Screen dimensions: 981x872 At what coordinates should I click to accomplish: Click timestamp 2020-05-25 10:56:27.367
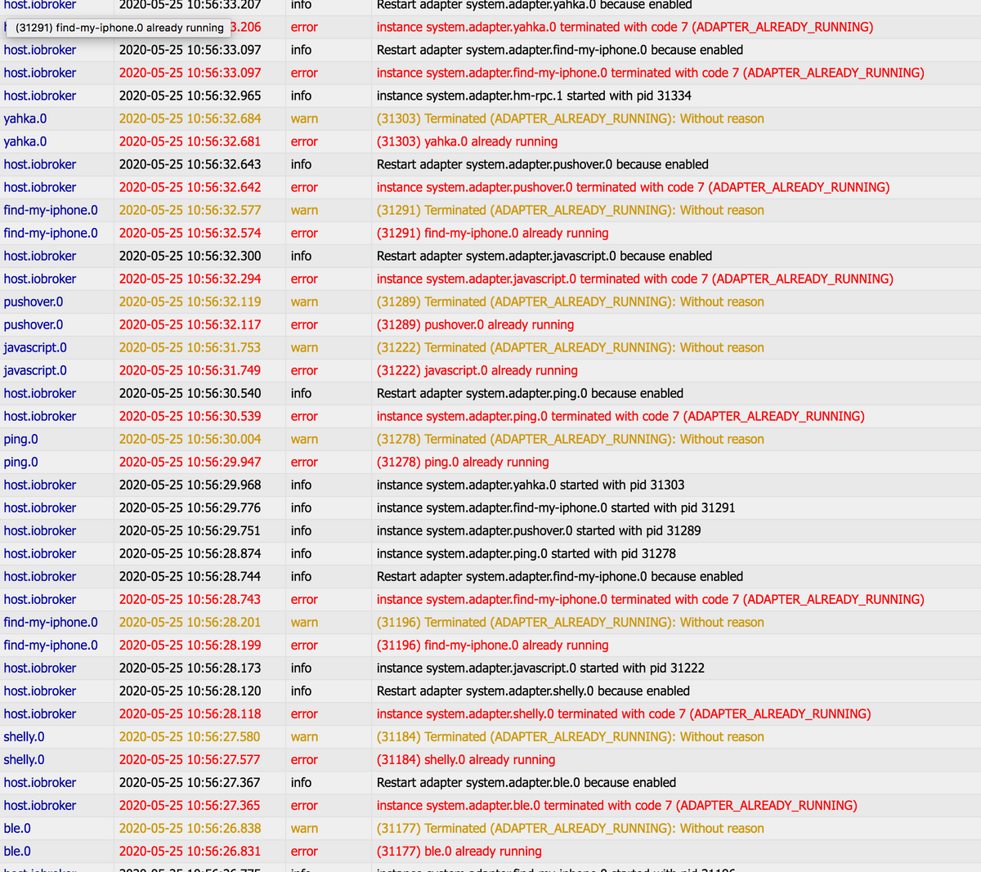[190, 782]
